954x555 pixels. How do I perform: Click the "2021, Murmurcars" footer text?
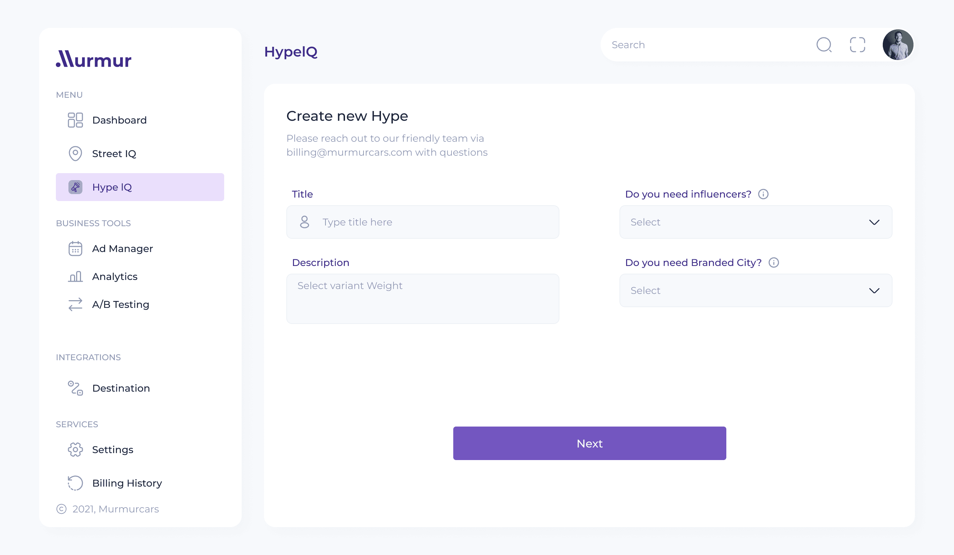coord(116,509)
